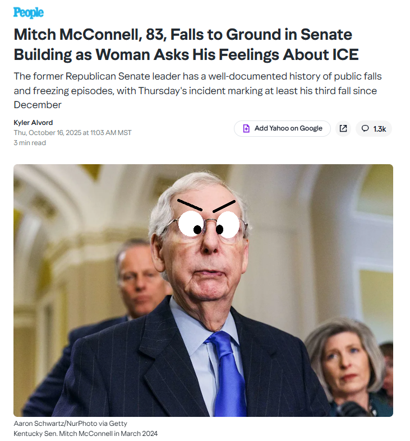Viewport: 410px width, 441px height.
Task: Click the drawn cartoon eyes on the photo
Action: click(209, 224)
